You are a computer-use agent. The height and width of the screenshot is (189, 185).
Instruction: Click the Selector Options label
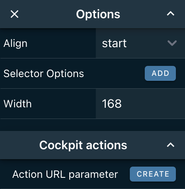(x=44, y=73)
